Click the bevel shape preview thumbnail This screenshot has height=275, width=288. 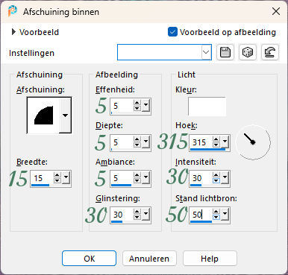[x=43, y=115]
